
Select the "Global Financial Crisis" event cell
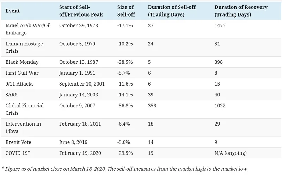[25, 109]
